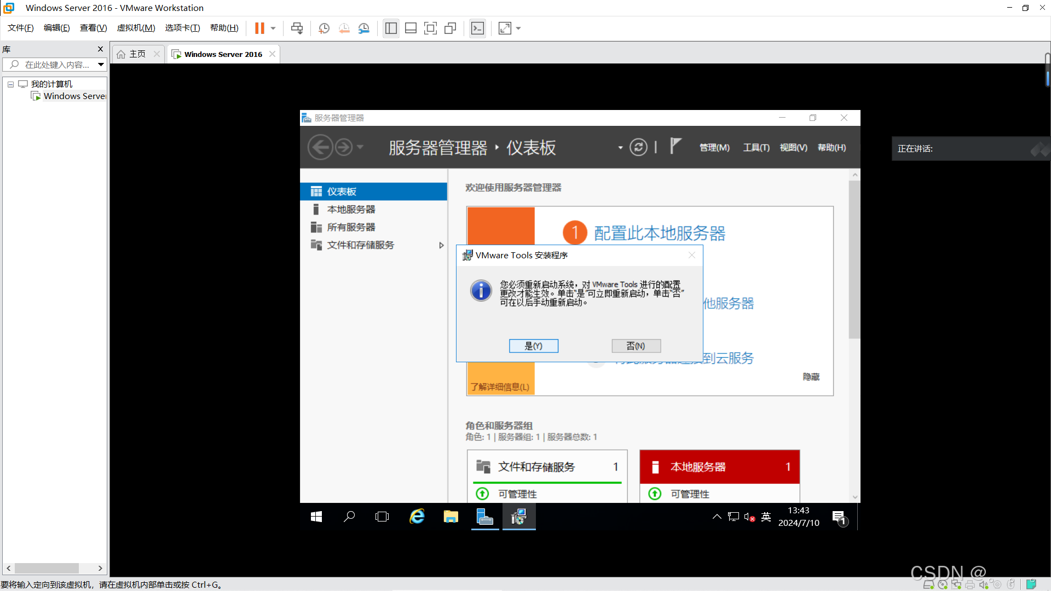Click 隐藏 to hide the welcome tile

[x=811, y=377]
